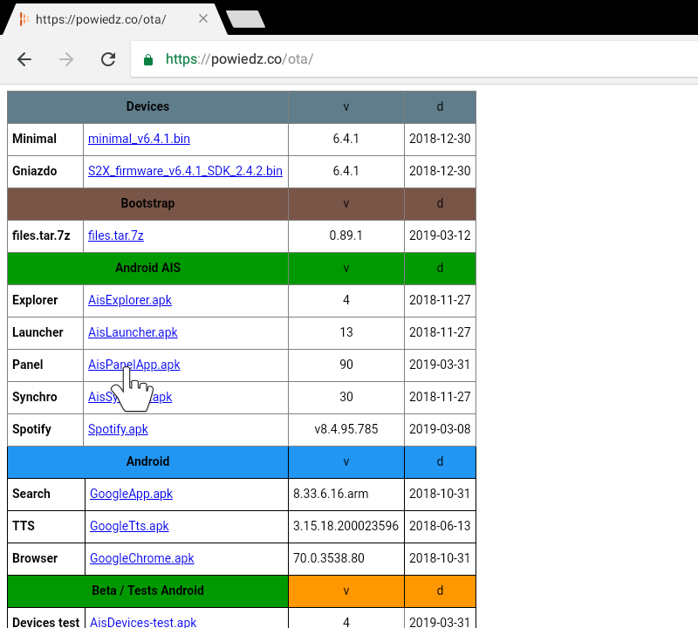The image size is (698, 628).
Task: Download the Spotify.apk file
Action: coord(118,429)
